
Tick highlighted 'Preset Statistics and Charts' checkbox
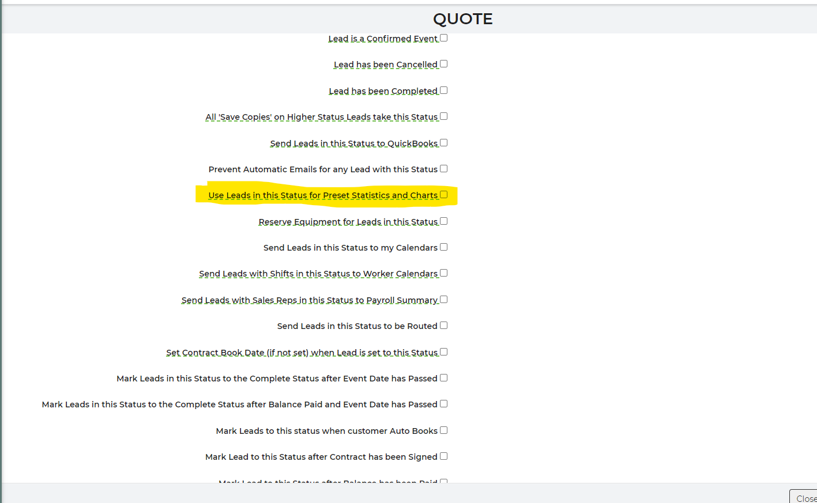point(443,195)
